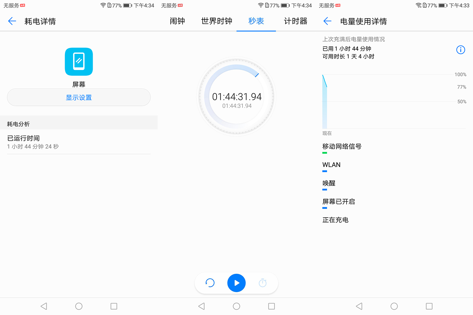The height and width of the screenshot is (315, 473).
Task: Select the 移动网络信号 usage item
Action: 342,146
